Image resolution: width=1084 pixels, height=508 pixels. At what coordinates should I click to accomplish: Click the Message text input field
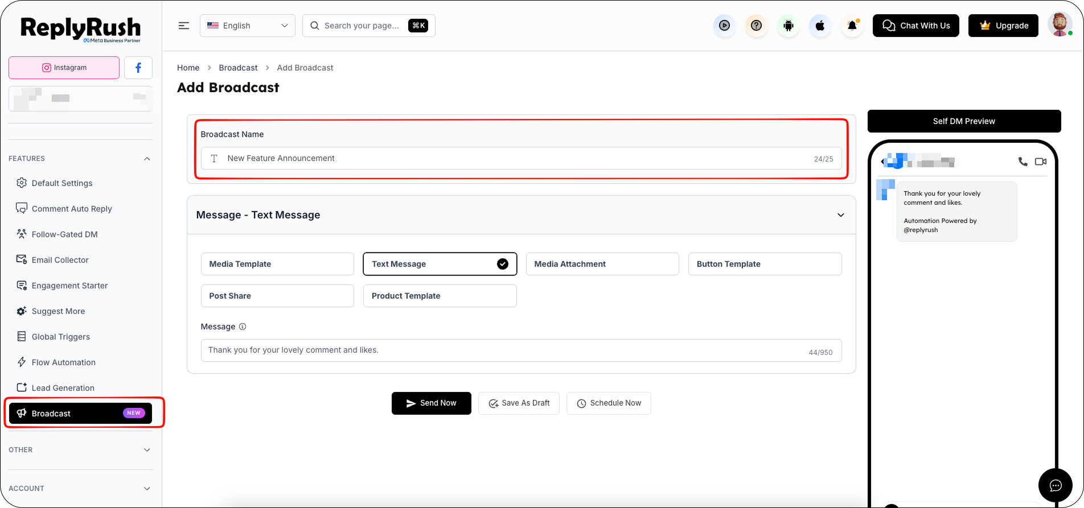click(522, 350)
